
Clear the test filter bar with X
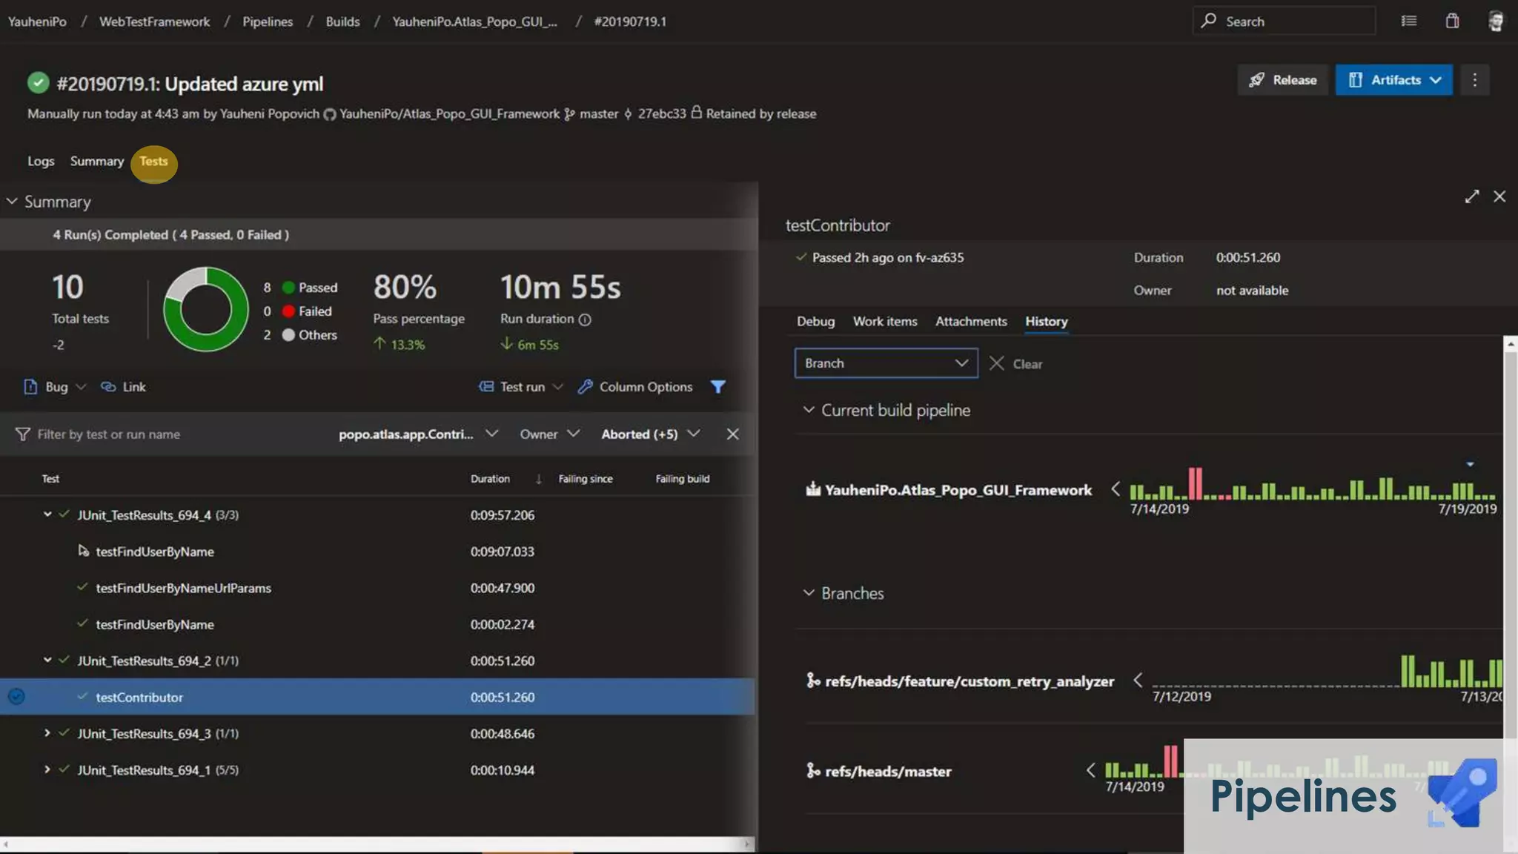click(x=732, y=434)
